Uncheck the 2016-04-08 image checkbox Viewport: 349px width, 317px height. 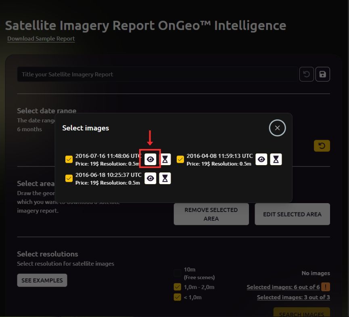coord(180,159)
